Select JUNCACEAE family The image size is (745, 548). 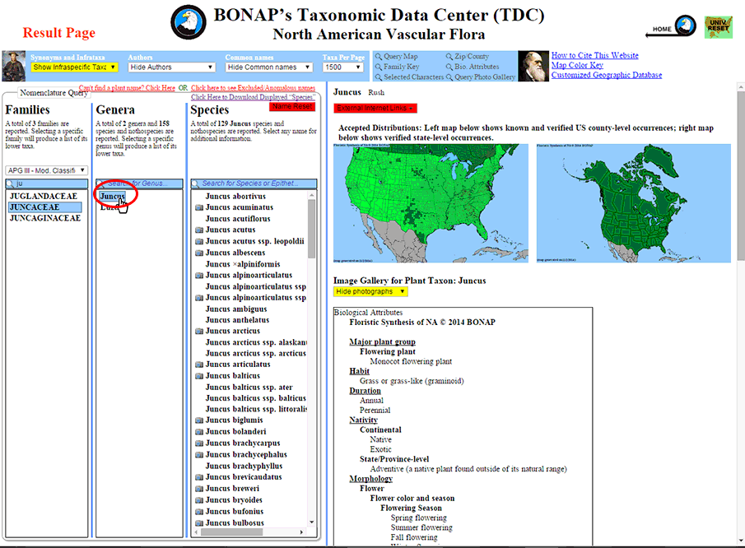click(45, 207)
